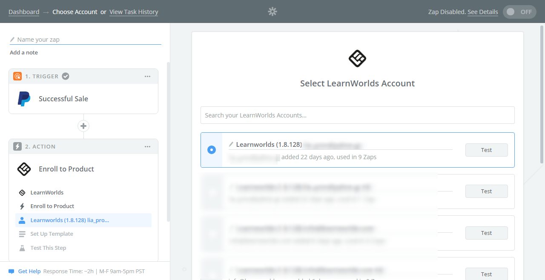Screen dimensions: 545x280
Task: Click the PayPal logo in trigger step
Action: coord(24,99)
